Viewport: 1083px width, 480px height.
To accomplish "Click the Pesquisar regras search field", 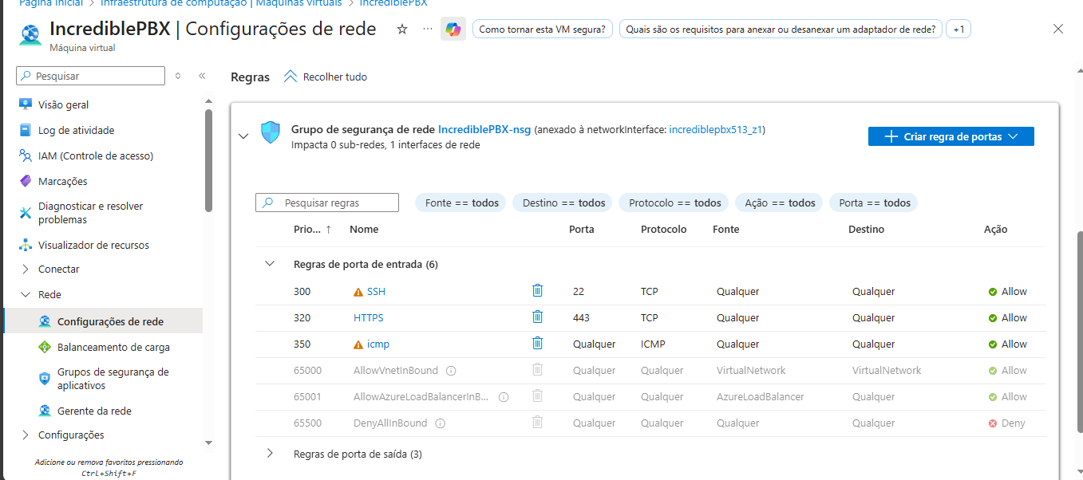I will point(327,203).
